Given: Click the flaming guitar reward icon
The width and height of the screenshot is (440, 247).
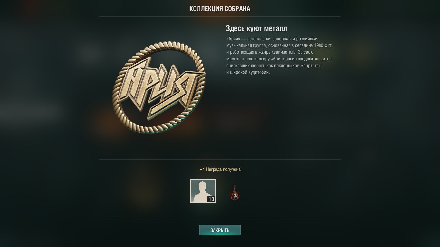Looking at the screenshot, I should click(x=234, y=192).
